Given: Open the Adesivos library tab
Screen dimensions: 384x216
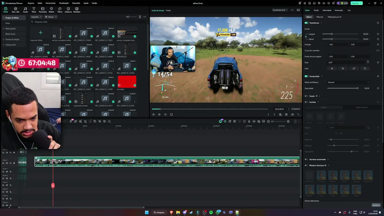Looking at the screenshot, I should pos(68,10).
